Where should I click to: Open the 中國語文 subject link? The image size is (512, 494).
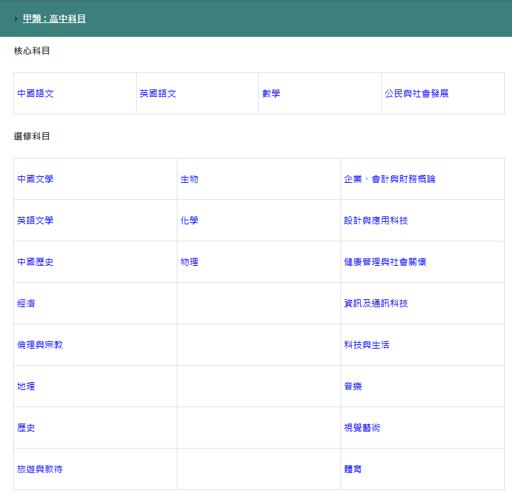[35, 93]
